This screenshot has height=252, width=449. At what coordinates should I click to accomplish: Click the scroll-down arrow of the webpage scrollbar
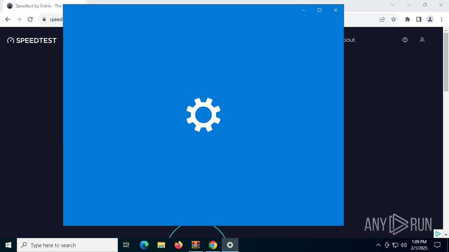click(x=446, y=235)
